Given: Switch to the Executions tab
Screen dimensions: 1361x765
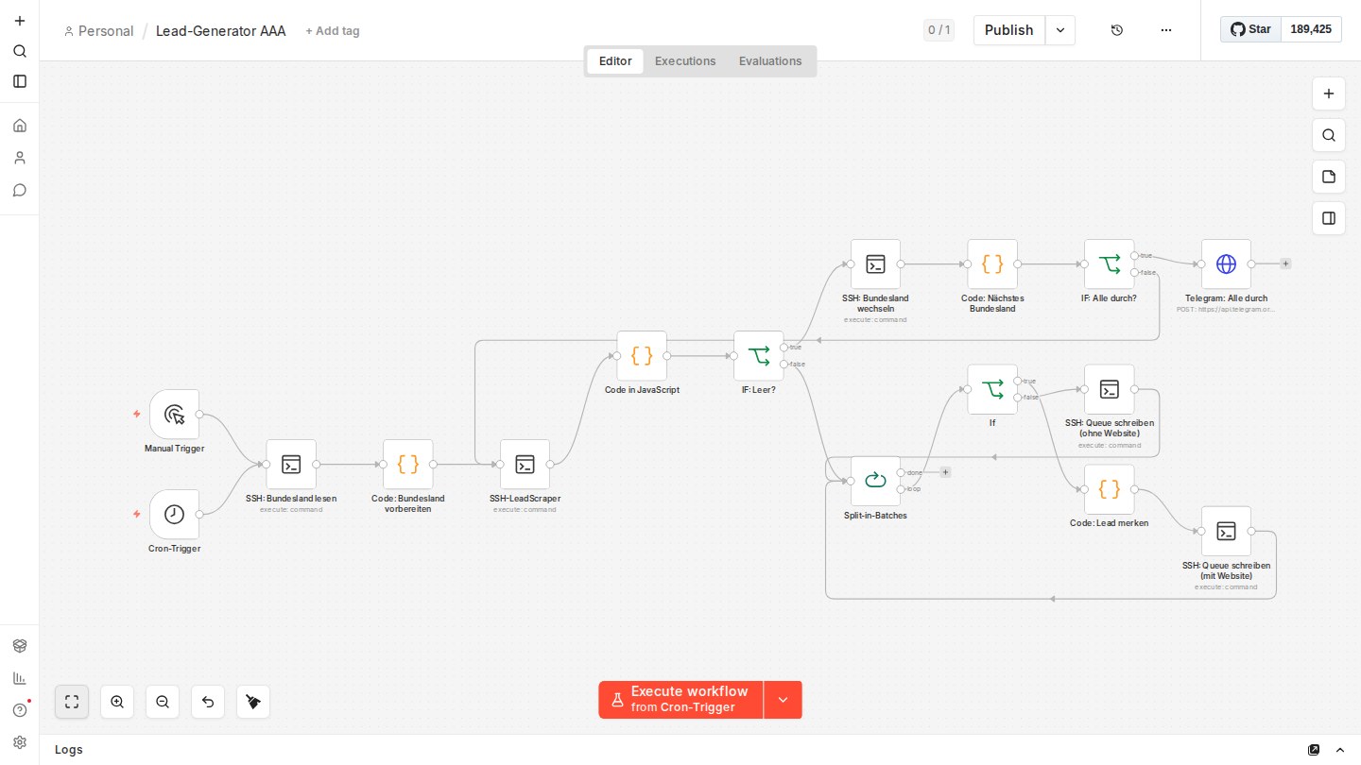Looking at the screenshot, I should (x=685, y=61).
